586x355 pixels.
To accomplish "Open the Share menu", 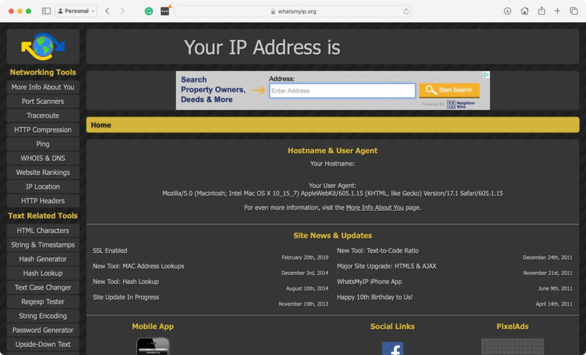I will (541, 11).
